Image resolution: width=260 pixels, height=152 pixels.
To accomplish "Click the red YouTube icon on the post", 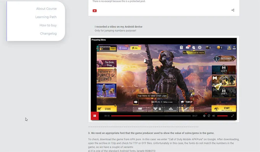I will (x=94, y=11).
